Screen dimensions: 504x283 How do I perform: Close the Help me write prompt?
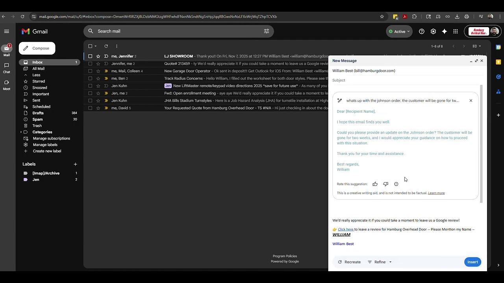pos(471,101)
